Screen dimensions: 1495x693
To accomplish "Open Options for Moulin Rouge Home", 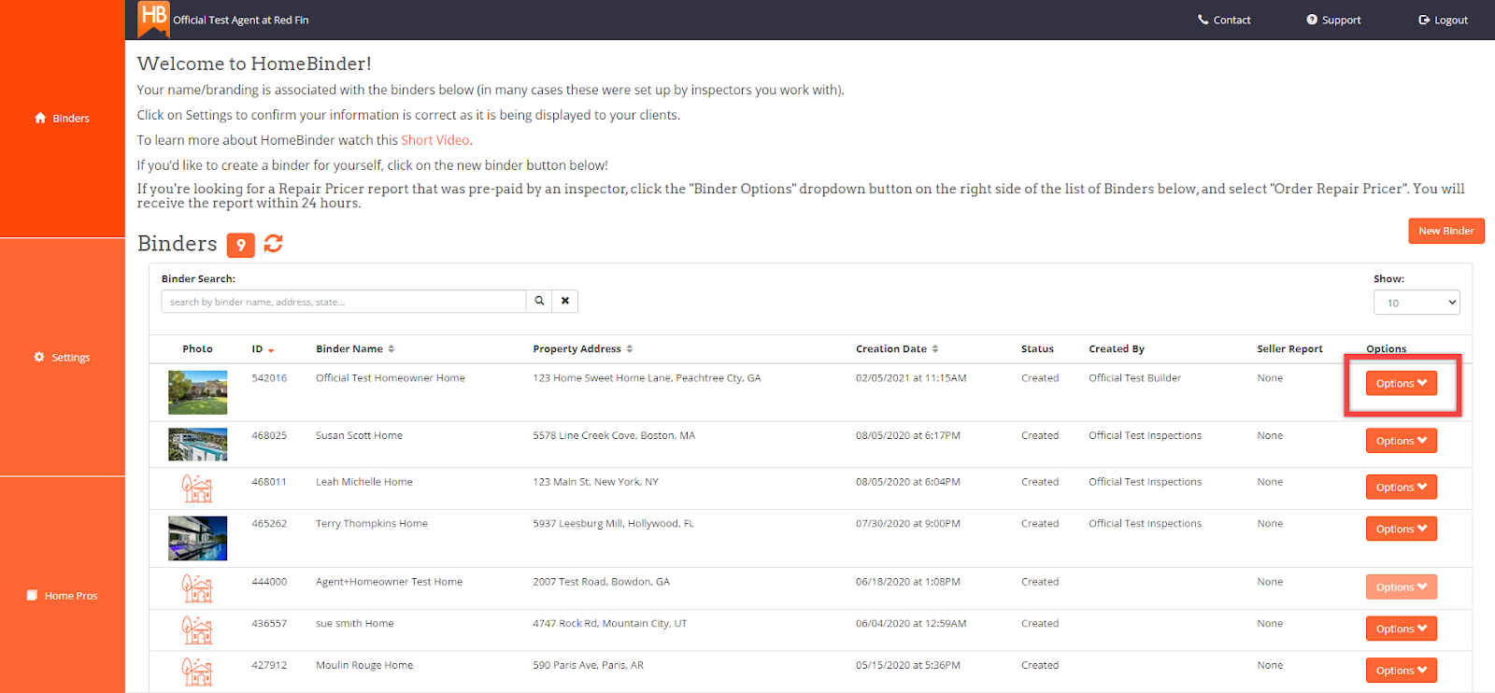I will click(1401, 671).
